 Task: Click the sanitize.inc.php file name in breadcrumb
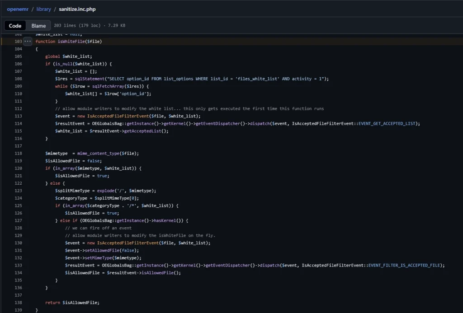(77, 9)
